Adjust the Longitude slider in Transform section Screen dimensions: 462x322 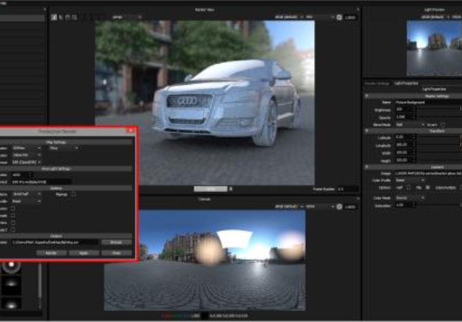(439, 145)
